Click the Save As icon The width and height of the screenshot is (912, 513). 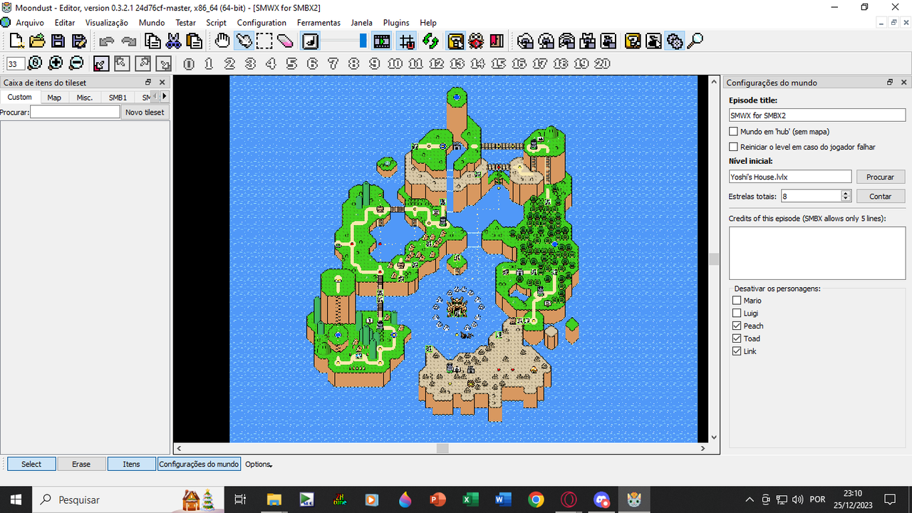(78, 41)
